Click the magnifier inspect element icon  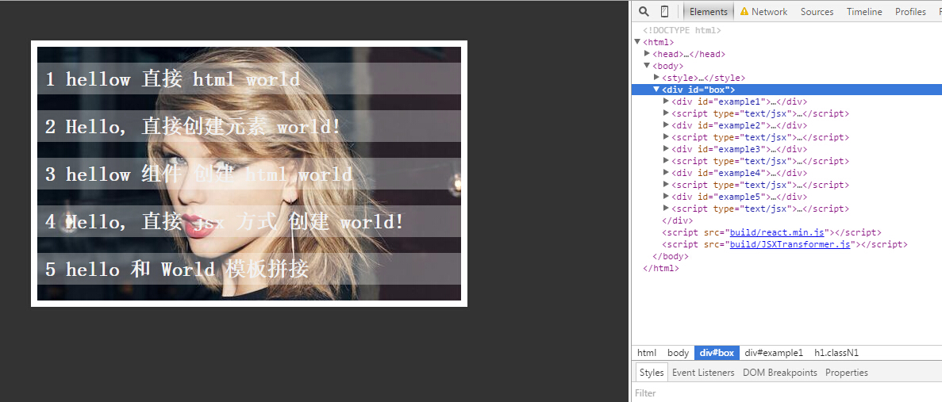click(x=644, y=12)
